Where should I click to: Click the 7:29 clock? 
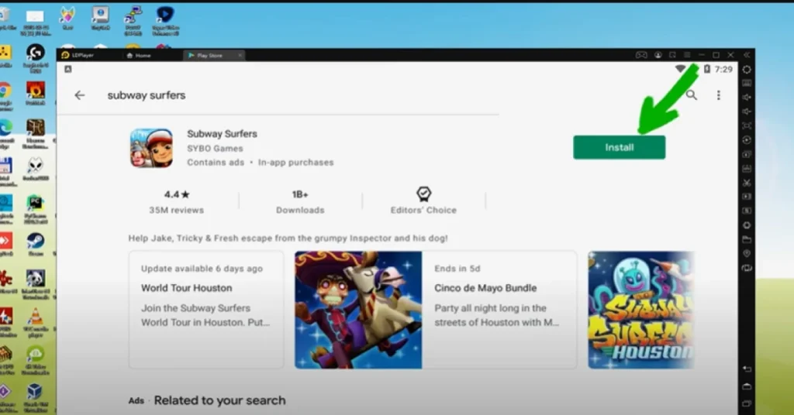(723, 69)
